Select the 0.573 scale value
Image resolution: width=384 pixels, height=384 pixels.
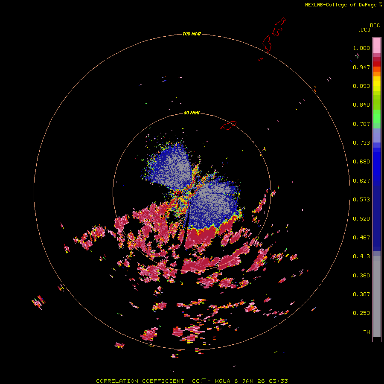361,200
